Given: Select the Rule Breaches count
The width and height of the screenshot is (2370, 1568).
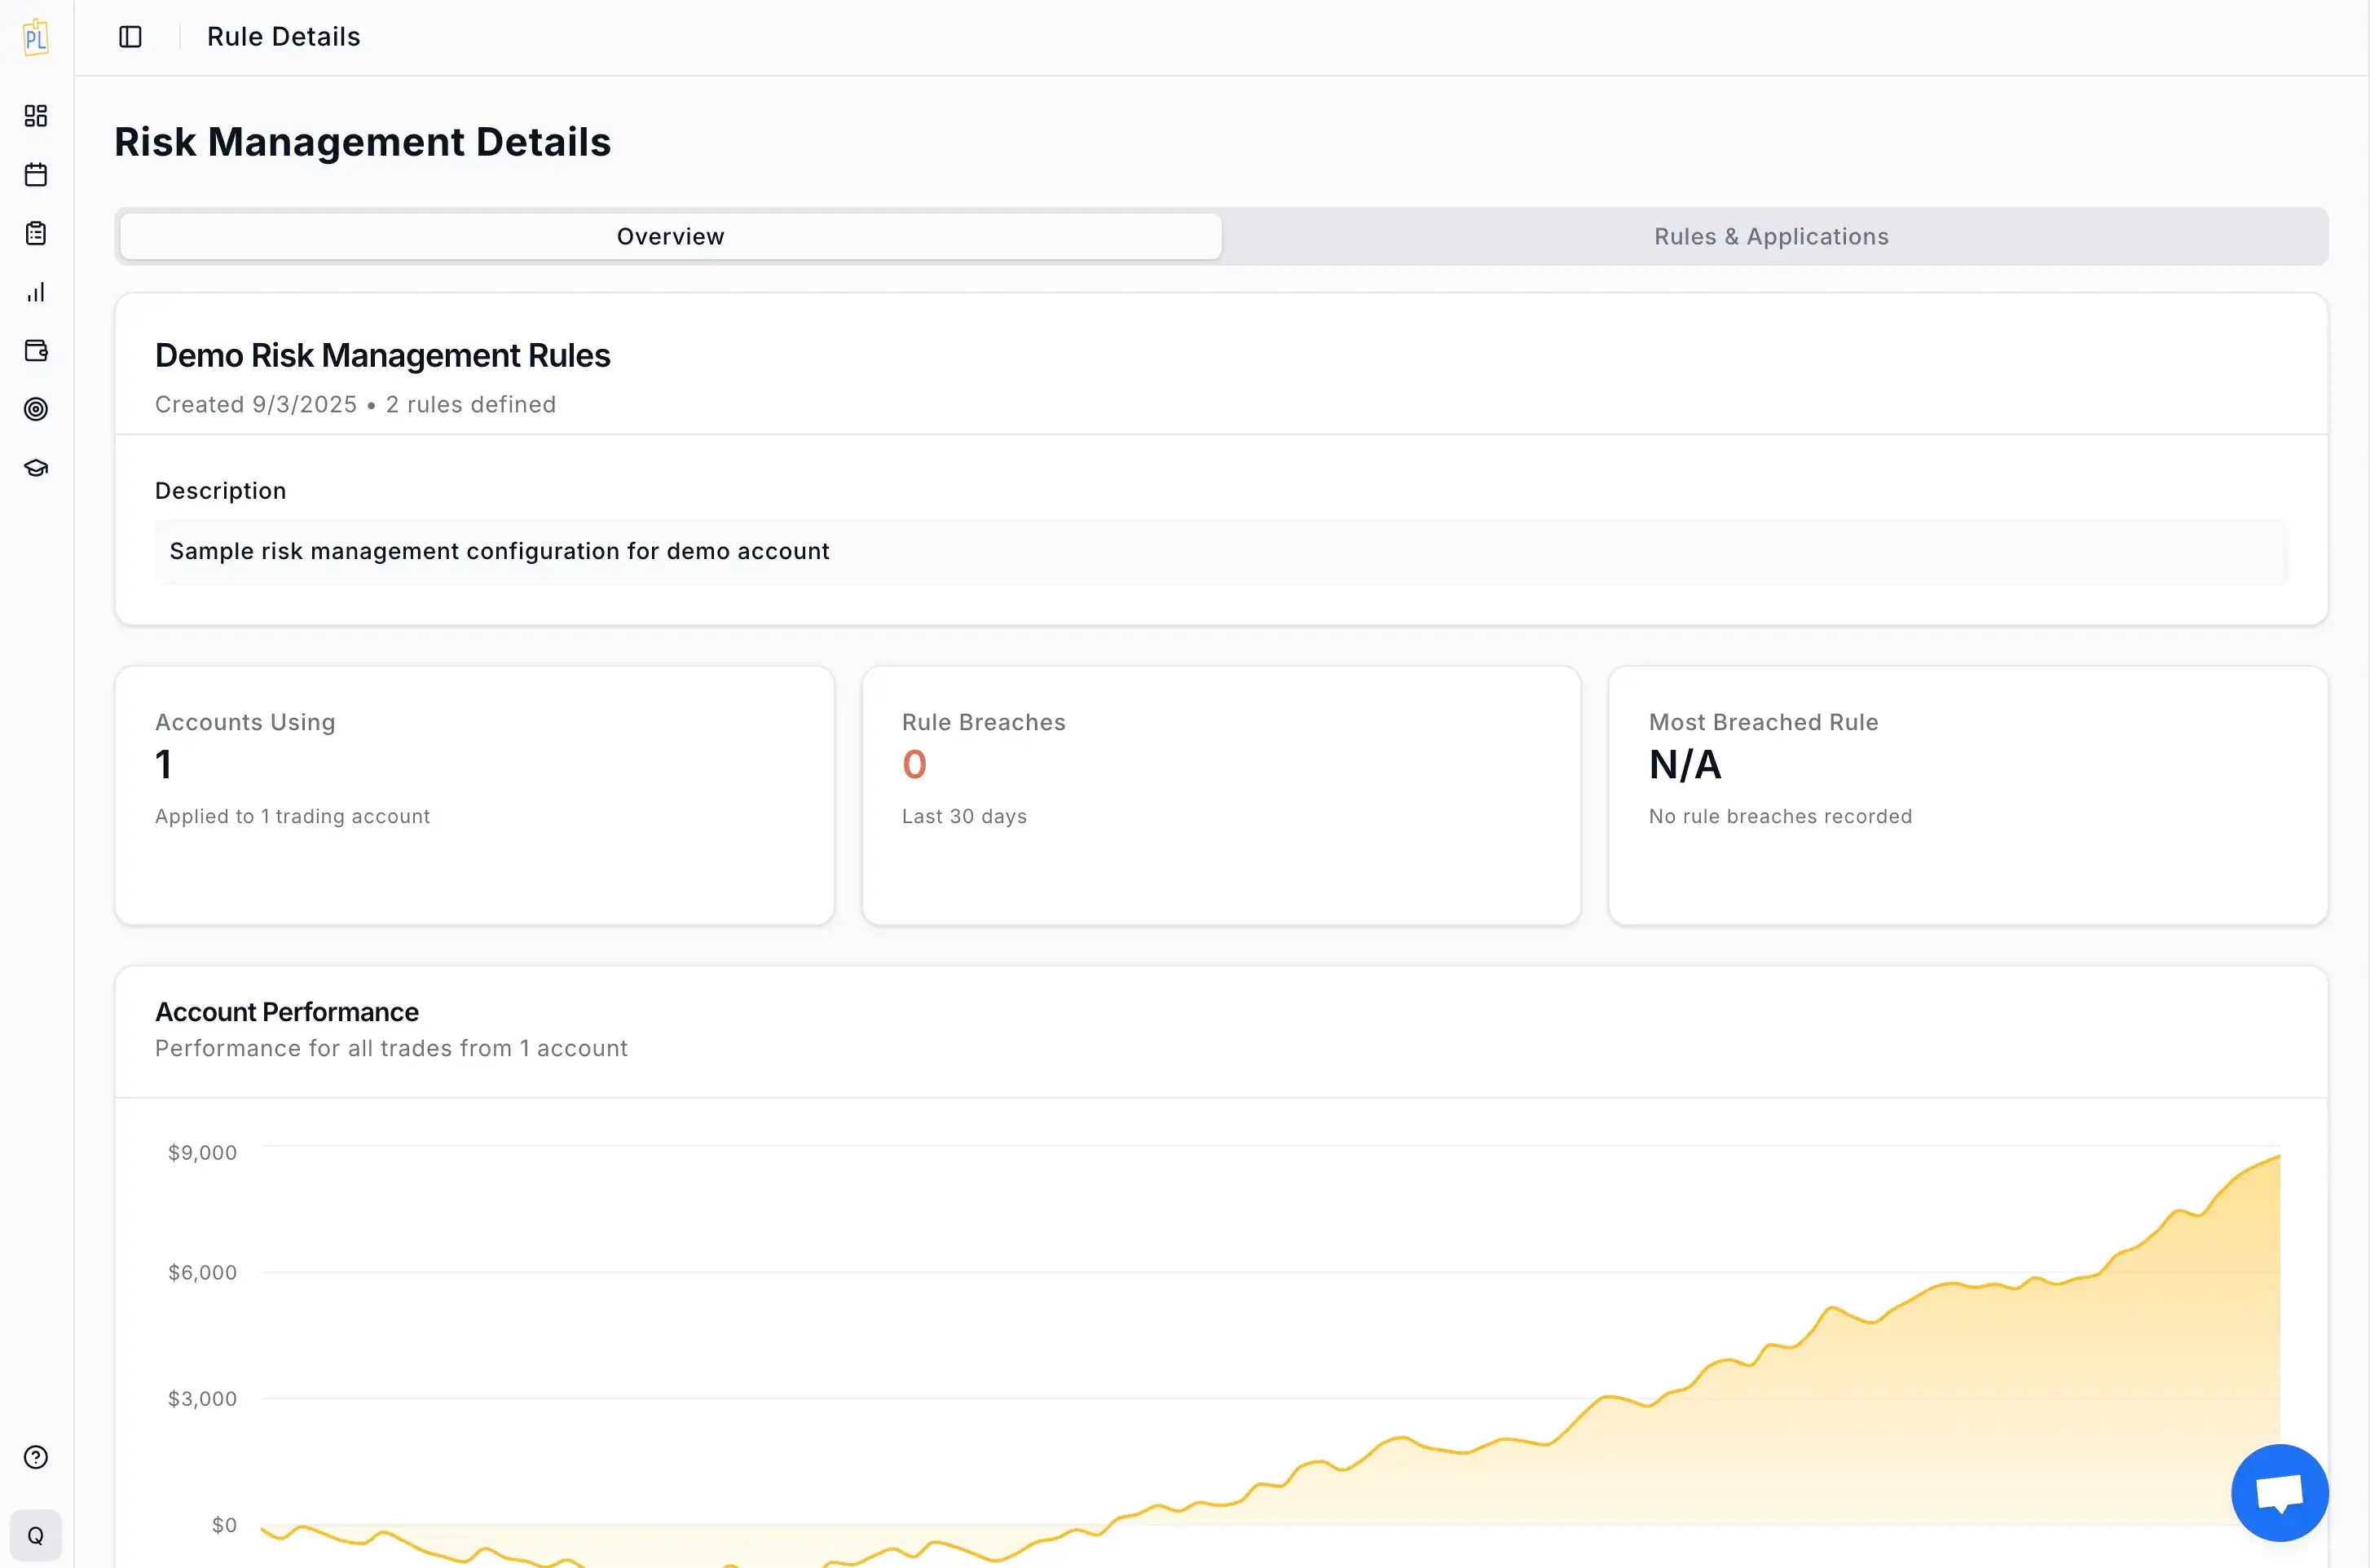Looking at the screenshot, I should 913,764.
